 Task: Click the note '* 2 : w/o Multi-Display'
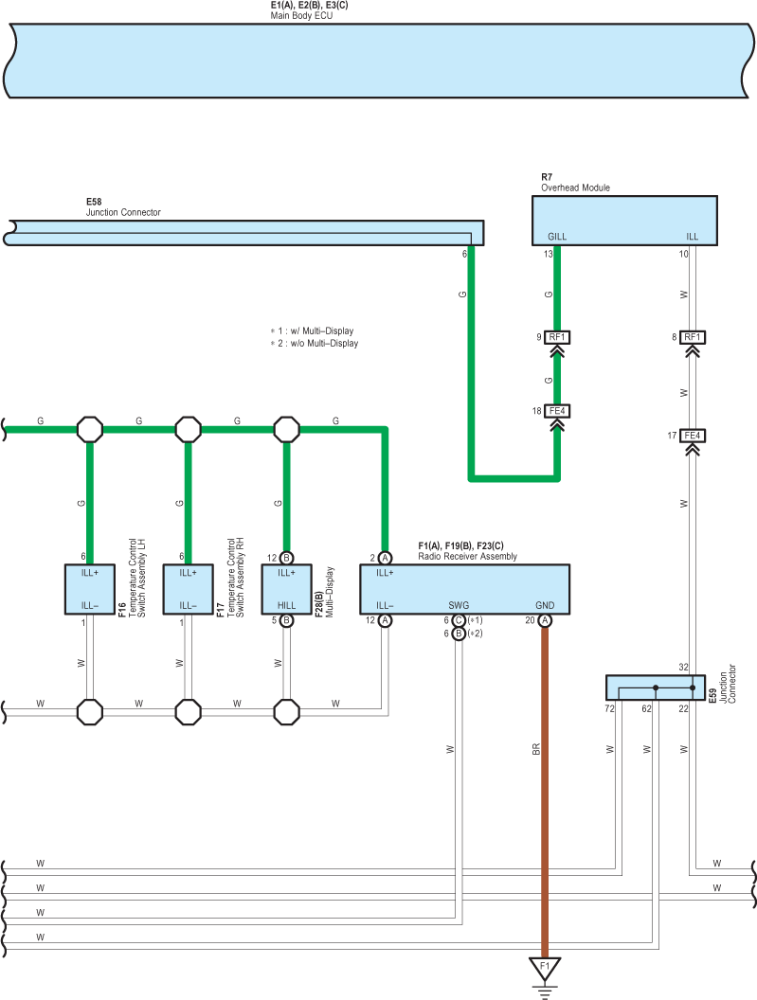314,343
